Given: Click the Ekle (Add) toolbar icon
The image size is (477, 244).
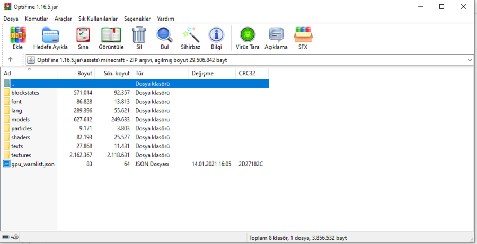Looking at the screenshot, I should coord(18,35).
